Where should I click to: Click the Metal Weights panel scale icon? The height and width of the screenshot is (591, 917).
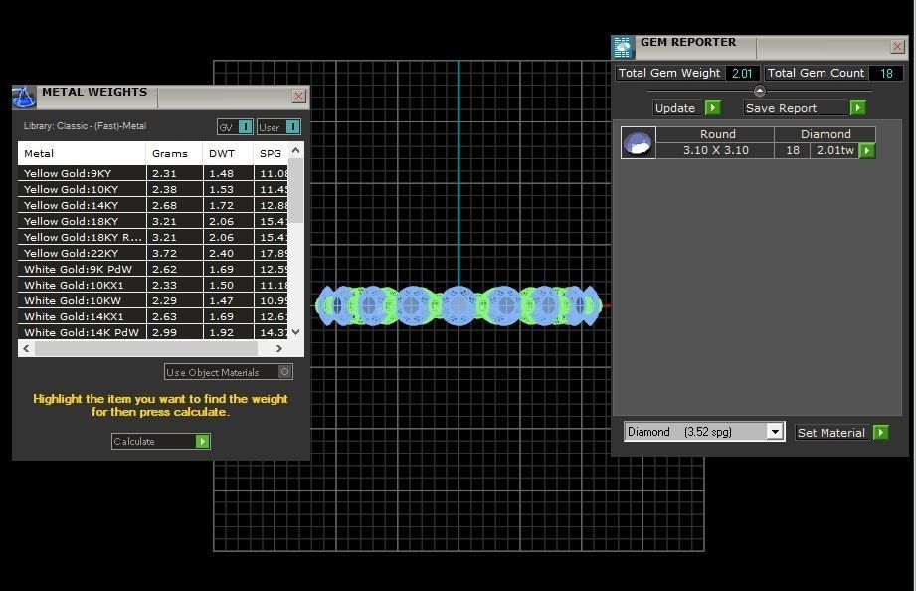click(24, 98)
